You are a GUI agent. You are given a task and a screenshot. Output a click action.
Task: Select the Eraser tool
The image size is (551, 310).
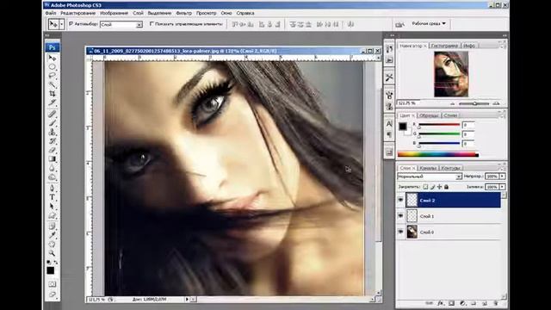coord(52,150)
